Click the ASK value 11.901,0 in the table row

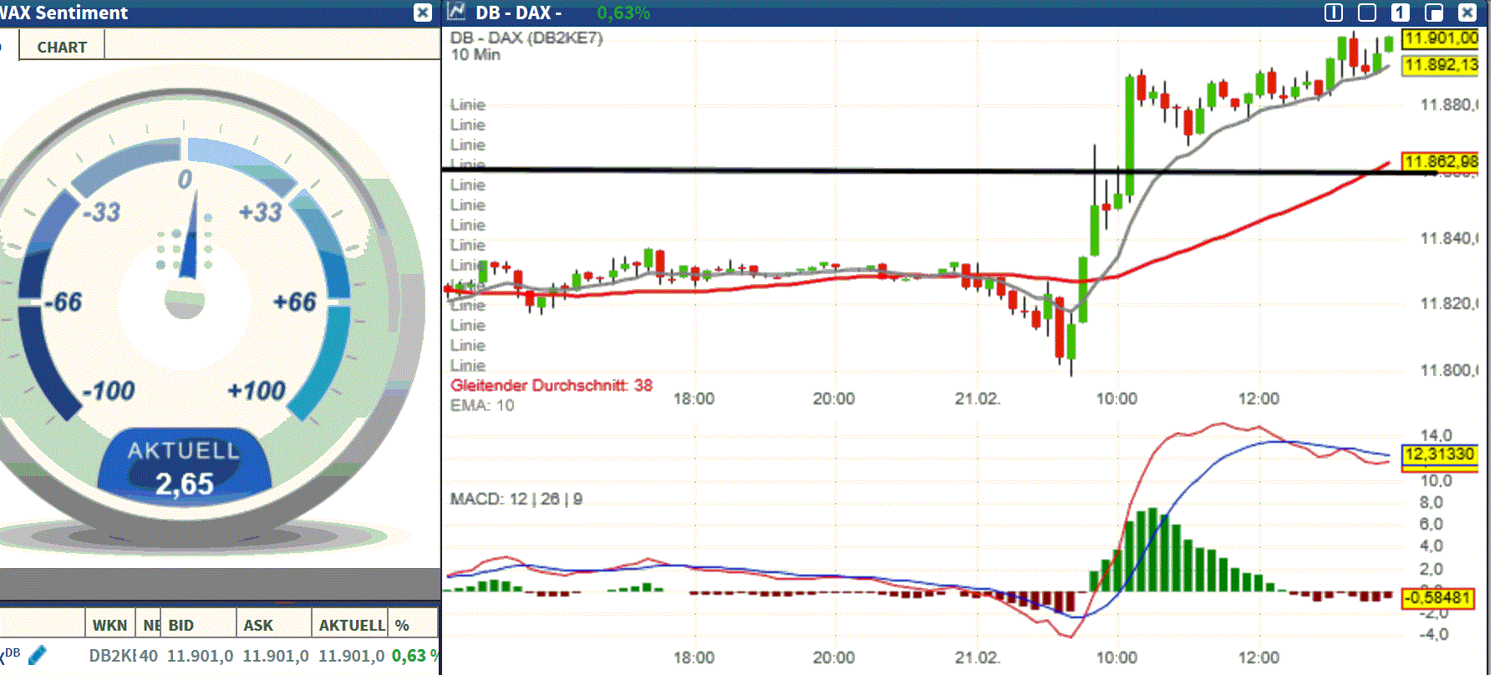pyautogui.click(x=276, y=656)
